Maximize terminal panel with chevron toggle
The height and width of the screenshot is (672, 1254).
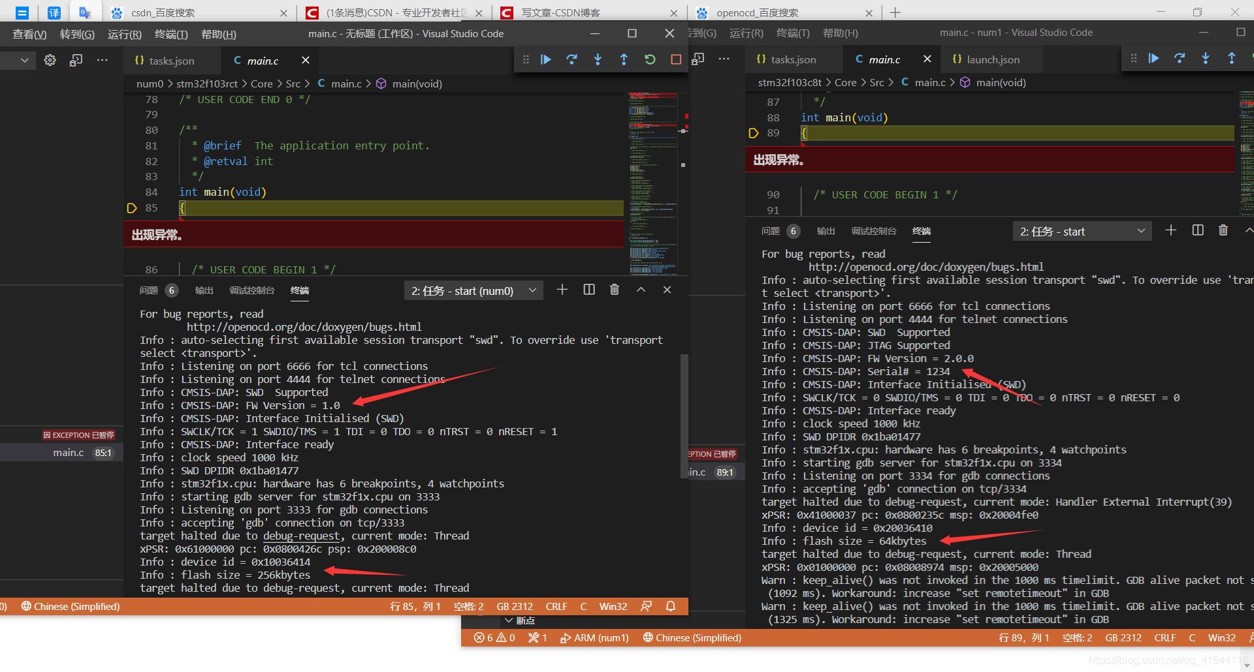click(641, 290)
